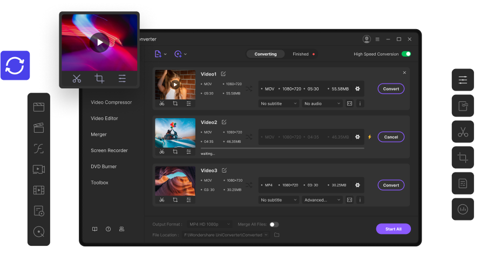Expand the Output Format MP4 HD 1080p dropdown

[209, 224]
